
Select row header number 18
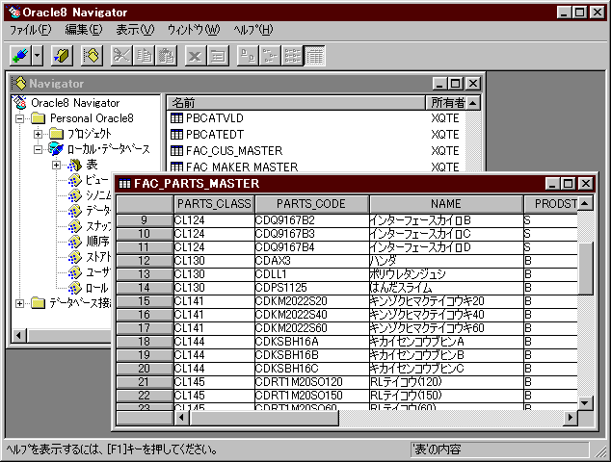pos(145,342)
